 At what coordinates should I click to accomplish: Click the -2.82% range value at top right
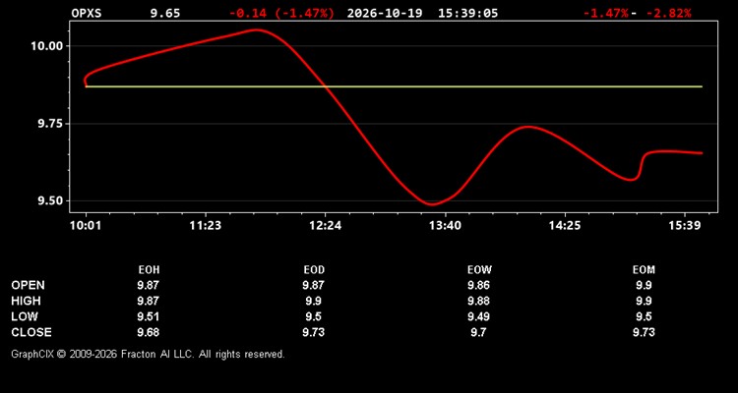click(668, 13)
